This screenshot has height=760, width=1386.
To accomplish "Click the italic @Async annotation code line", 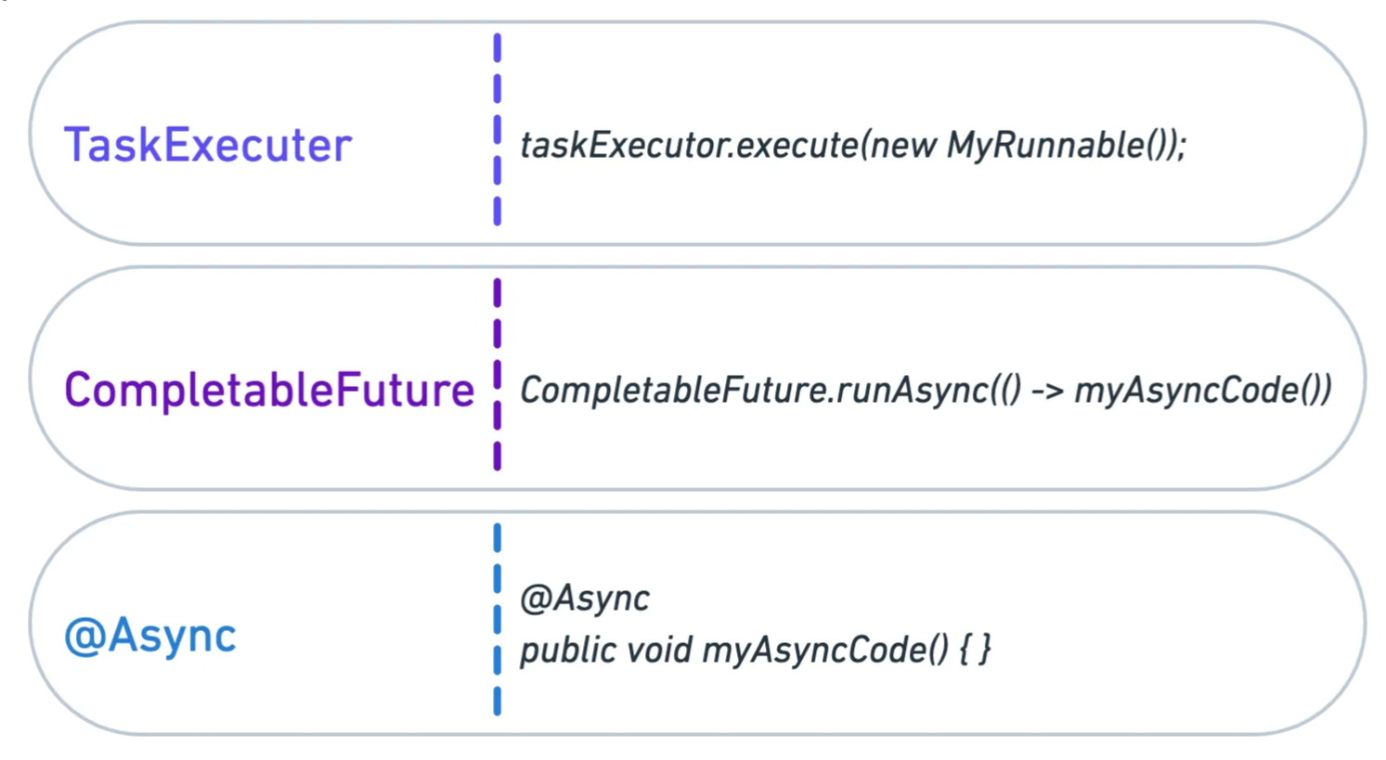I will point(585,599).
